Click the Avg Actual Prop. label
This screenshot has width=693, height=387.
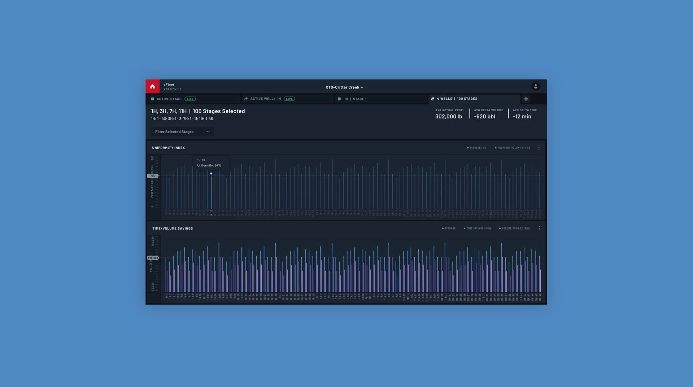coord(449,110)
